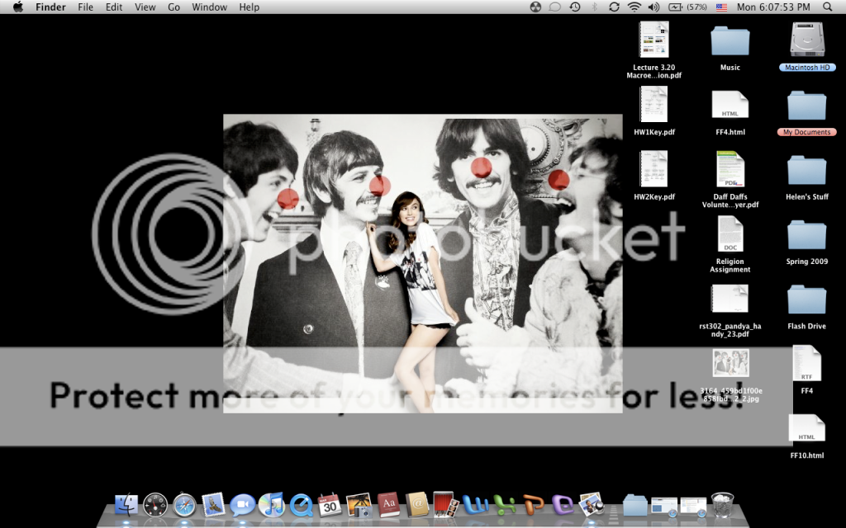This screenshot has width=846, height=528.
Task: Open Microsoft Word from the dock
Action: point(475,504)
